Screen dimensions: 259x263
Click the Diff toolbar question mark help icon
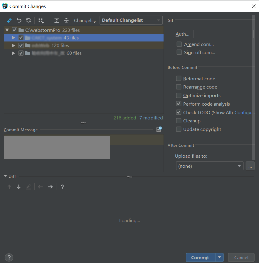point(62,187)
